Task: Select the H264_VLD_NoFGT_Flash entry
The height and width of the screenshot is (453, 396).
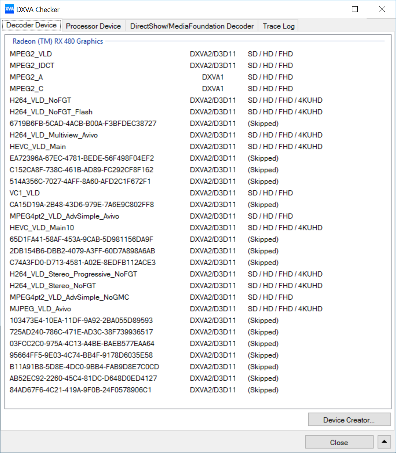Action: 51,112
